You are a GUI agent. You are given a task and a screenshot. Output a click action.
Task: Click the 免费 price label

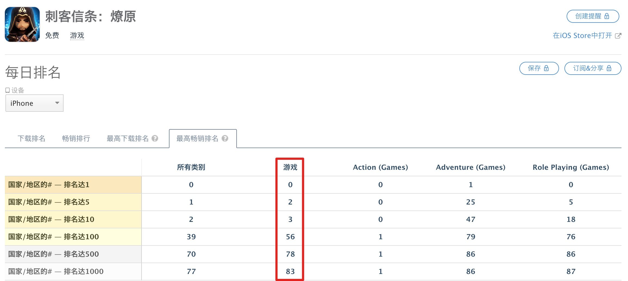coord(52,36)
